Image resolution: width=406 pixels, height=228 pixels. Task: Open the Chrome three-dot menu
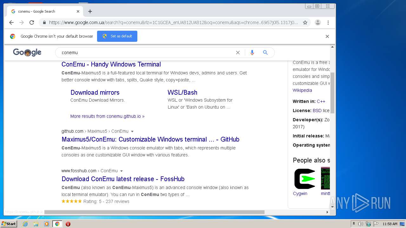pyautogui.click(x=328, y=22)
